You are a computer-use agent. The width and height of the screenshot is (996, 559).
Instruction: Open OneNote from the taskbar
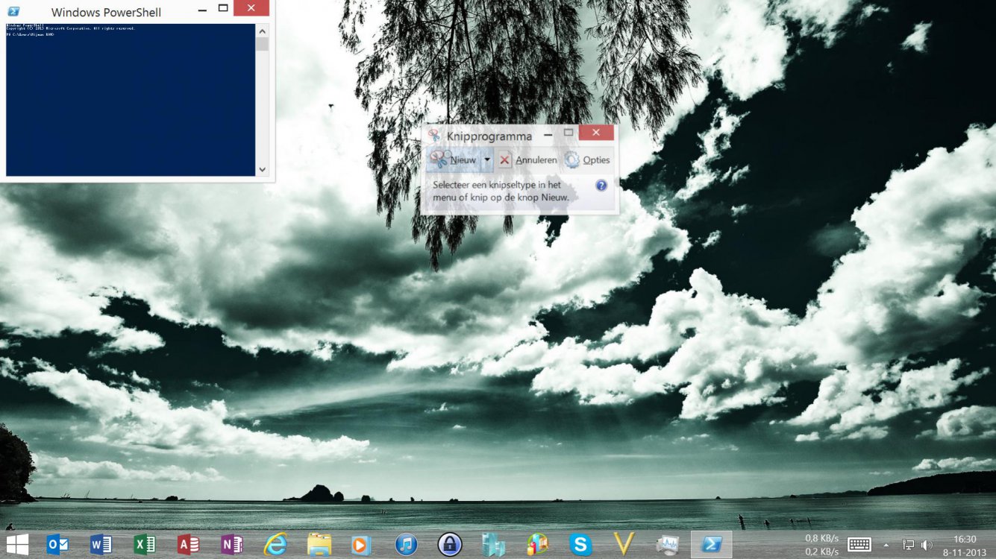pyautogui.click(x=232, y=544)
